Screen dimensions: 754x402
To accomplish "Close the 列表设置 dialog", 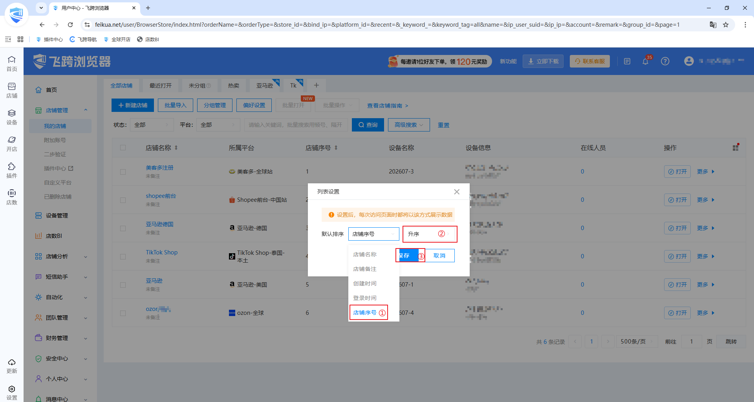I will pos(457,192).
